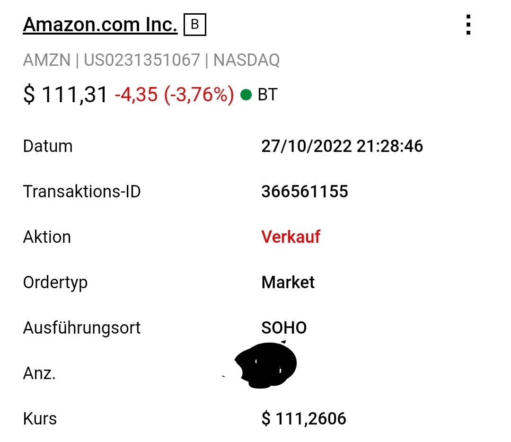This screenshot has height=442, width=511.
Task: Click the red -4,35 (-3,76%) change
Action: tap(174, 95)
